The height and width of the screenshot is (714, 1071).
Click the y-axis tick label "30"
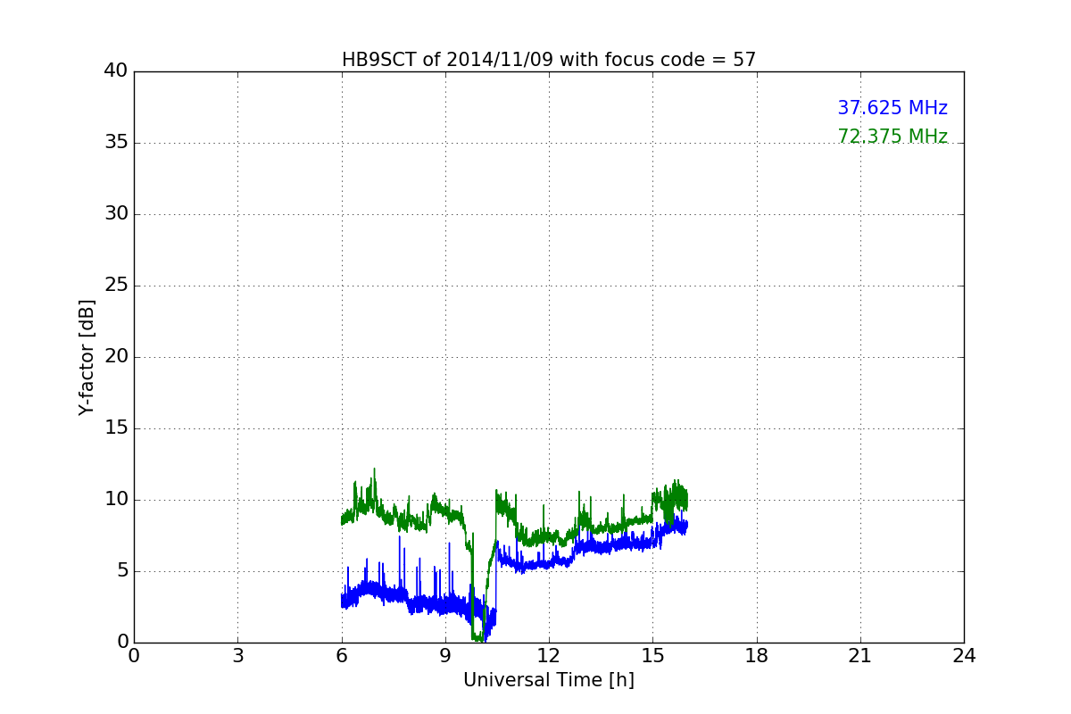[x=116, y=214]
